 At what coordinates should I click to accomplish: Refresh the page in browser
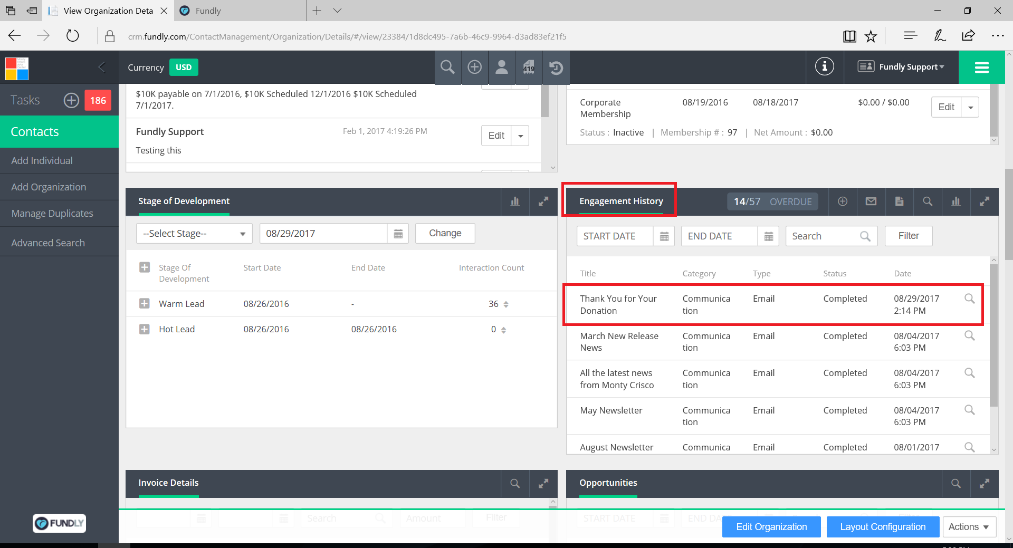coord(72,36)
